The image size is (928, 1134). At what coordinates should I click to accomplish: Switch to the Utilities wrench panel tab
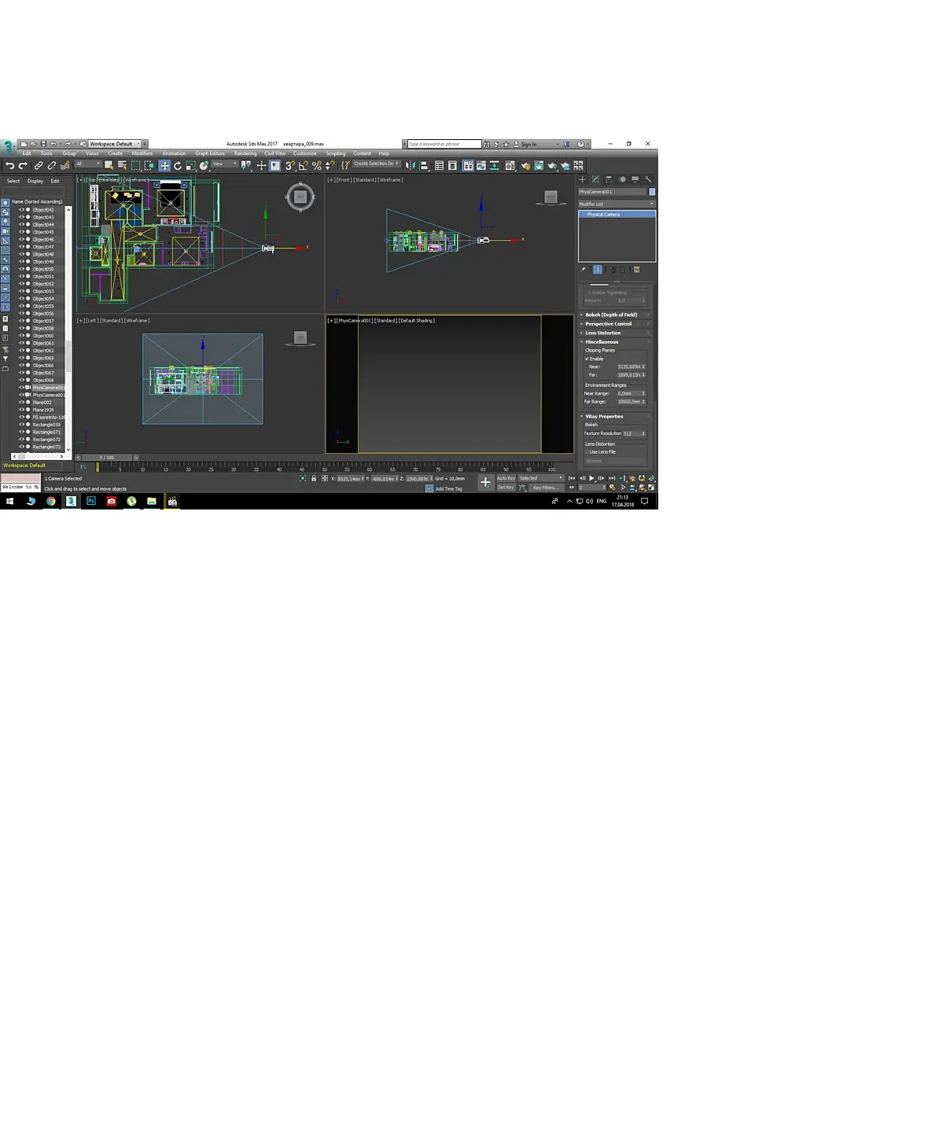648,179
